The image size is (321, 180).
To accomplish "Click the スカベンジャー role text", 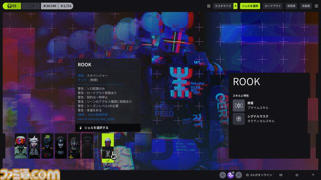I will 97,75.
